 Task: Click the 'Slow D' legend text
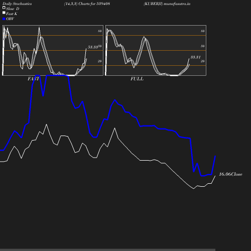13,9
